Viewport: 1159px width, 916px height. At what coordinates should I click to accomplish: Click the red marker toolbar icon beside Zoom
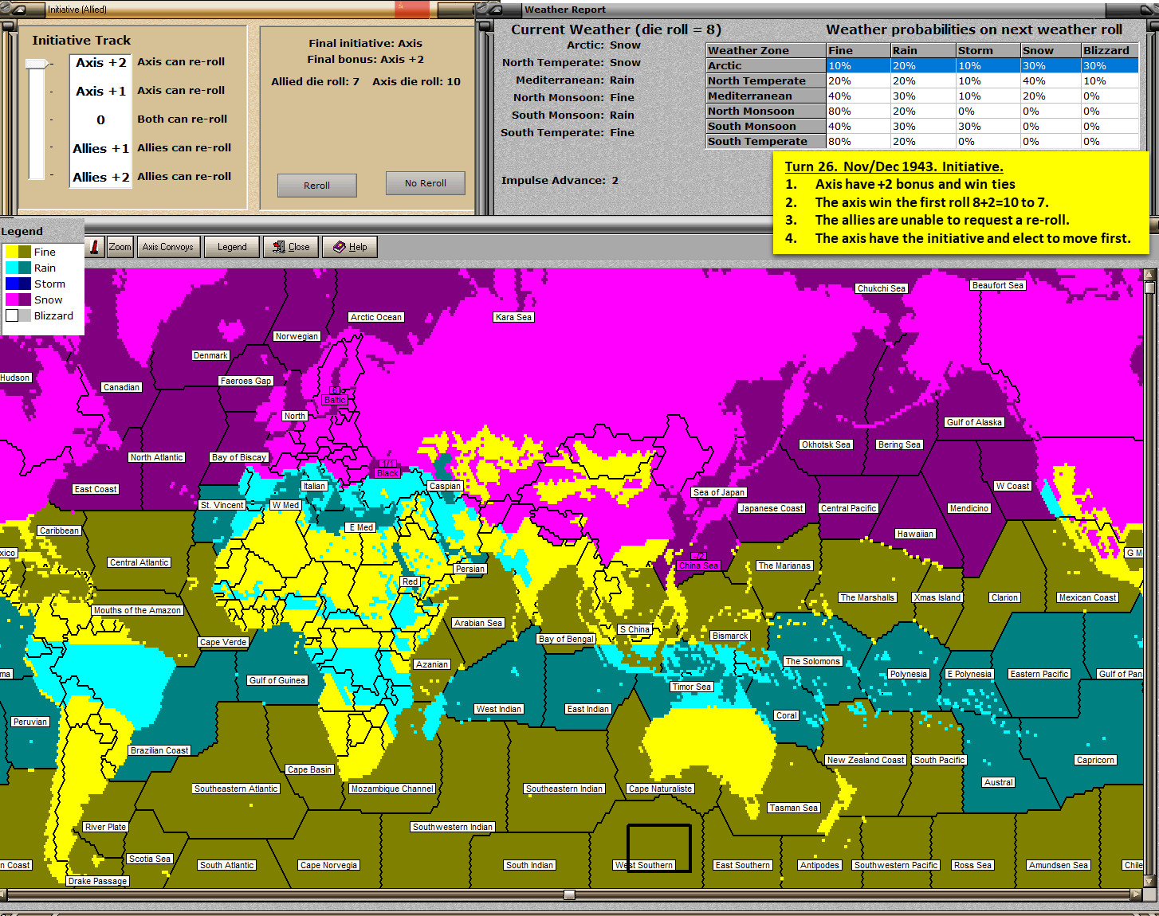click(94, 247)
